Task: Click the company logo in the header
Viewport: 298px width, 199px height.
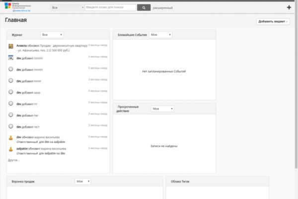Action: coord(17,7)
